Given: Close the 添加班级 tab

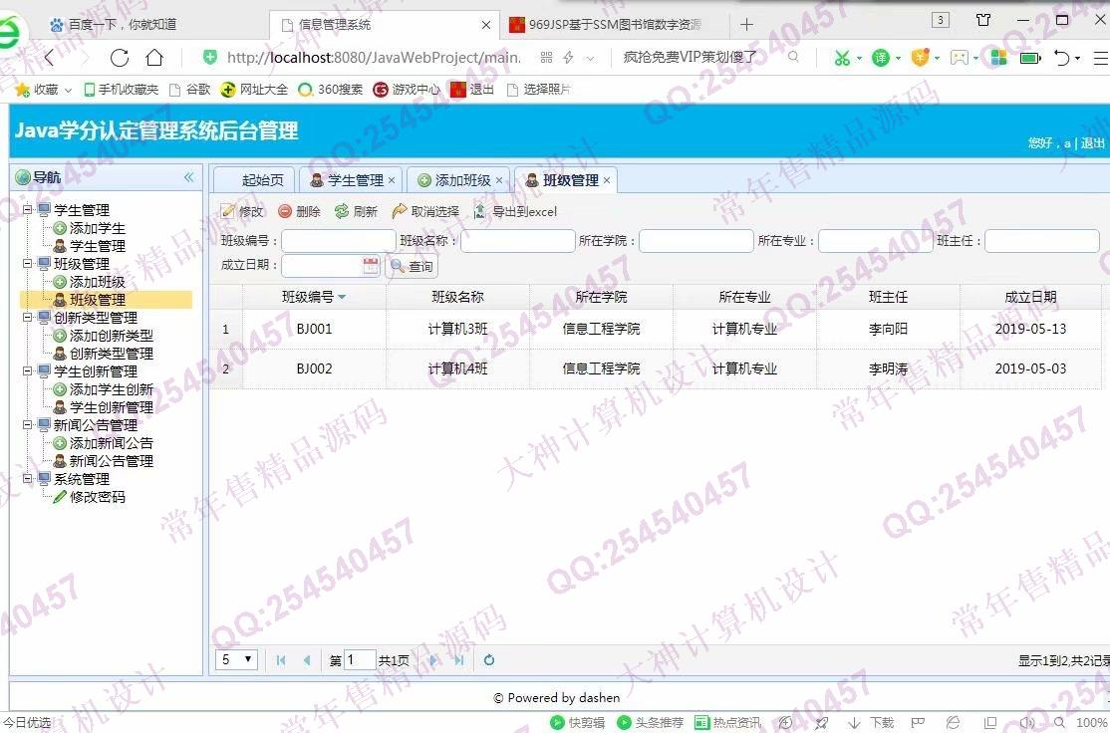Looking at the screenshot, I should pyautogui.click(x=499, y=180).
